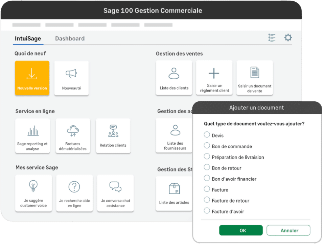Switch to the Dashboard tab
Viewport: 323px width, 244px height.
point(70,39)
